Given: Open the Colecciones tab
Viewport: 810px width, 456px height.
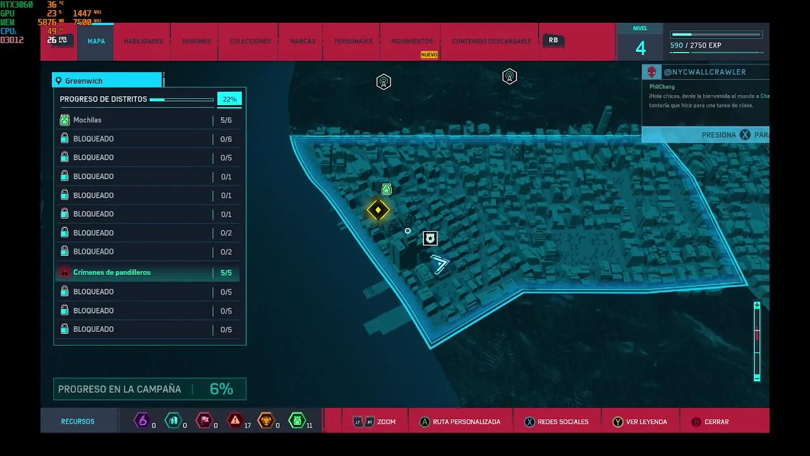Looking at the screenshot, I should (x=250, y=41).
